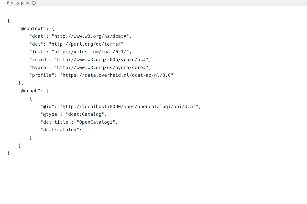
Task: Click the "foaf" key
Action: tap(38, 52)
